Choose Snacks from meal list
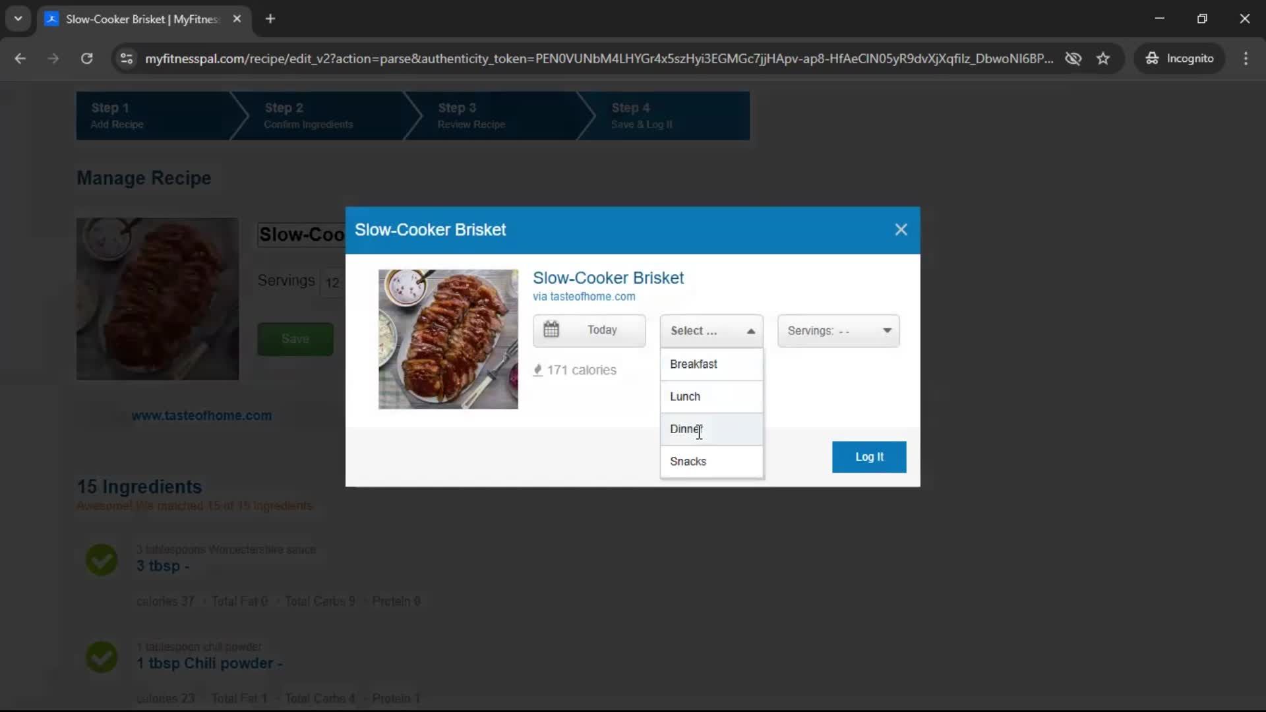The width and height of the screenshot is (1266, 712). click(711, 461)
